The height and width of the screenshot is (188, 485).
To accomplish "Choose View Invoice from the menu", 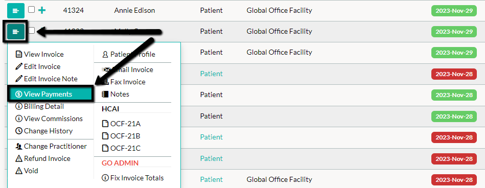I will point(39,55).
